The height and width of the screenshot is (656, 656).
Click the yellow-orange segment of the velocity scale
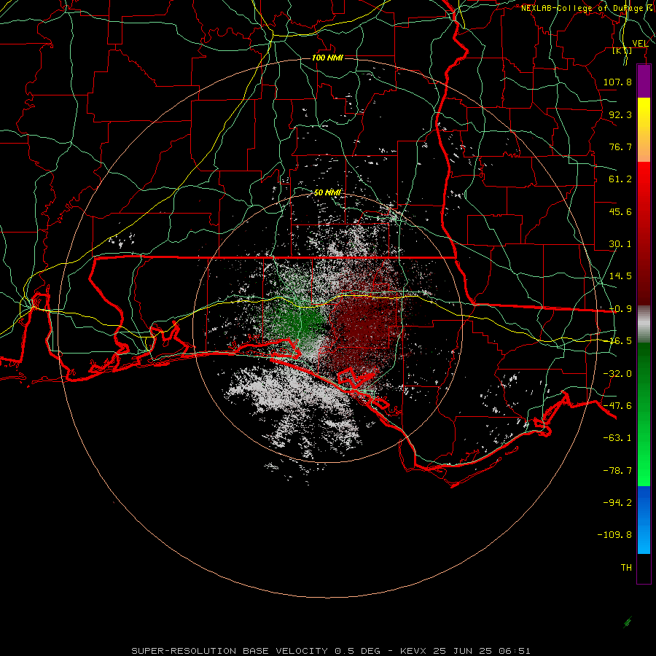[x=644, y=130]
